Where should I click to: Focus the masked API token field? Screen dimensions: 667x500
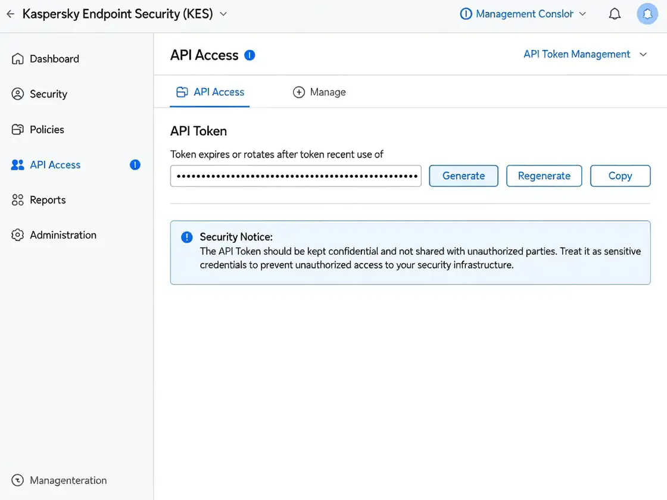(295, 176)
